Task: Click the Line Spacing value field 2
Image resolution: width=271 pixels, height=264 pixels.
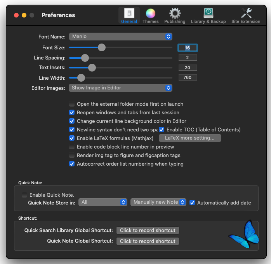Action: point(188,58)
